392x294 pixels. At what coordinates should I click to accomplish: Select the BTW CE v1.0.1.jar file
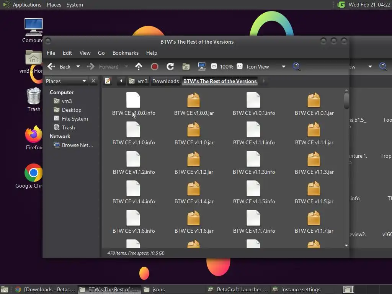(314, 104)
